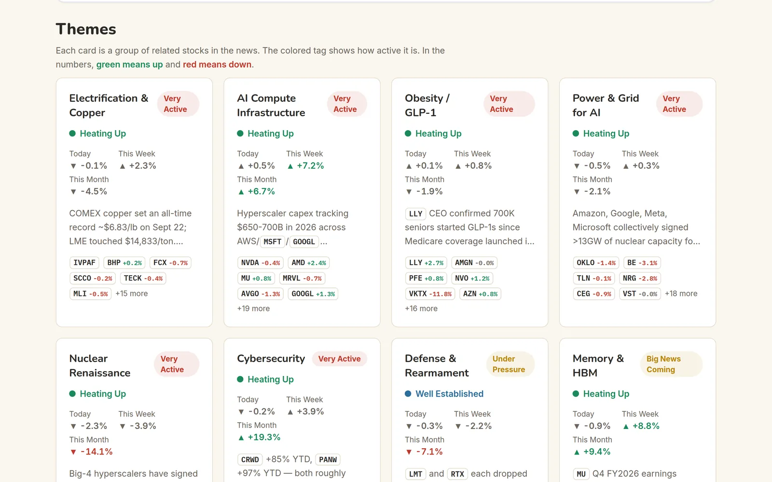Expand +15 more tickers in Electrification card
This screenshot has height=482, width=772.
pos(132,294)
